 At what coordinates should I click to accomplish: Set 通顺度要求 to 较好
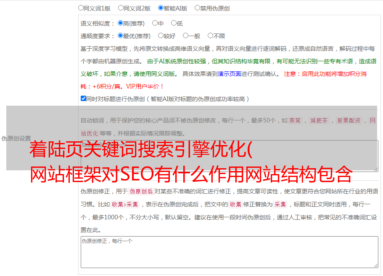coord(161,36)
